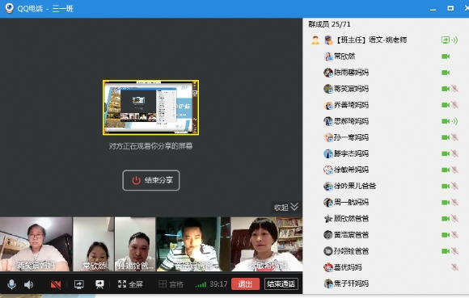Mute the microphone in bottom toolbar
This screenshot has width=469, height=298.
(11, 284)
